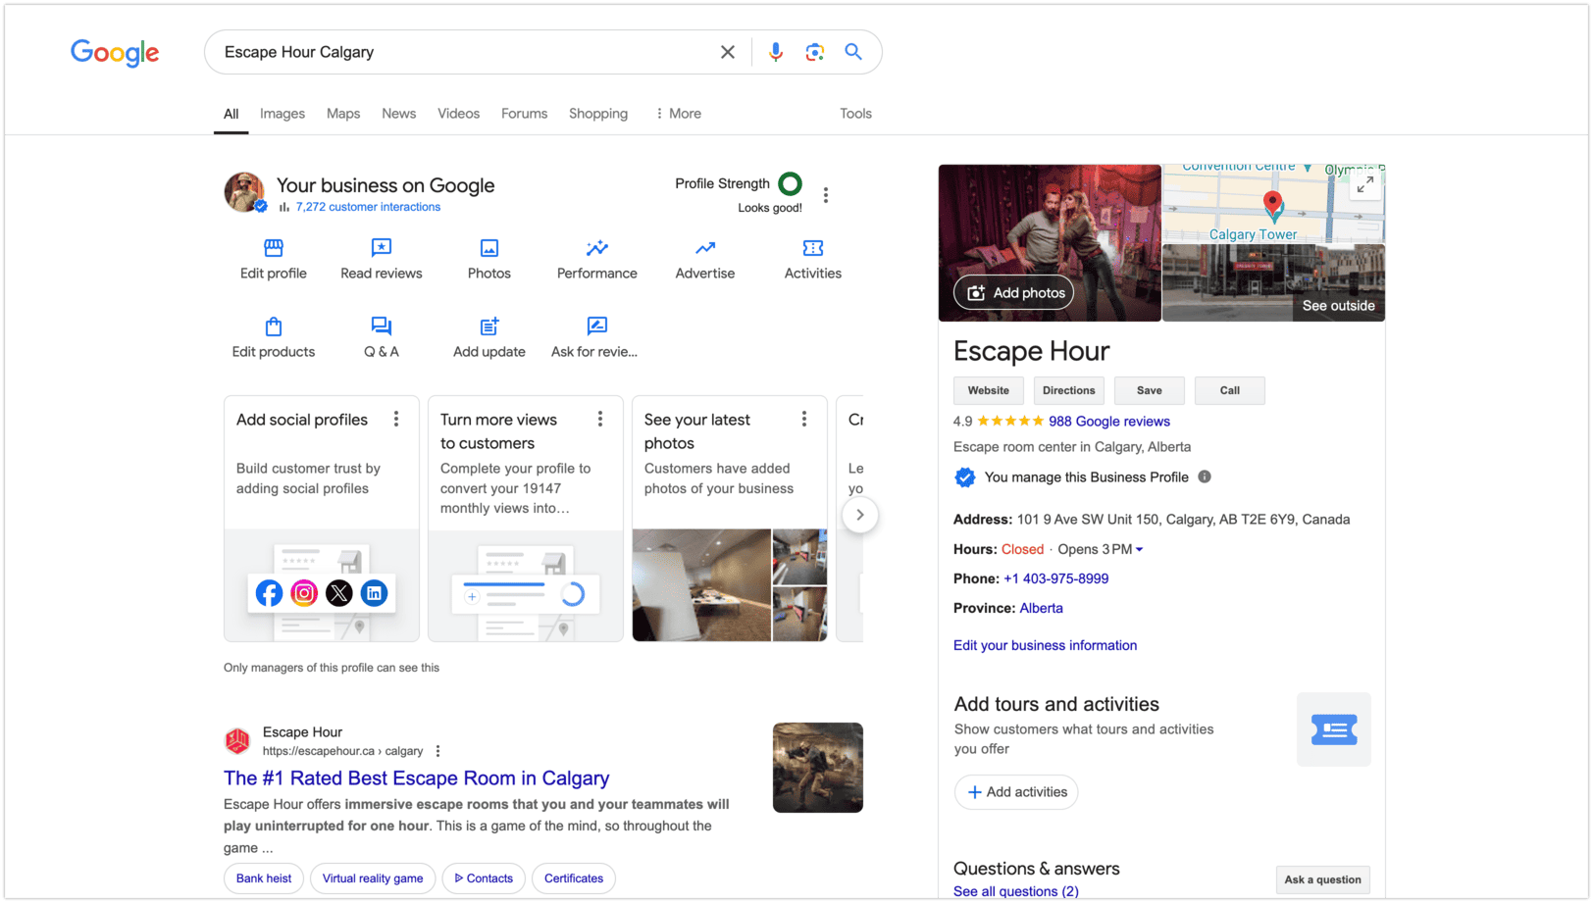
Task: Clear the search box with the X
Action: point(727,52)
